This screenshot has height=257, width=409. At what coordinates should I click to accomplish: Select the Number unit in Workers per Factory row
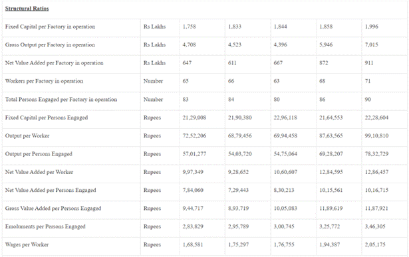[x=153, y=81]
